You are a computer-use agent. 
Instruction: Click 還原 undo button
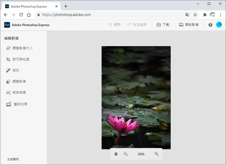(x=114, y=24)
